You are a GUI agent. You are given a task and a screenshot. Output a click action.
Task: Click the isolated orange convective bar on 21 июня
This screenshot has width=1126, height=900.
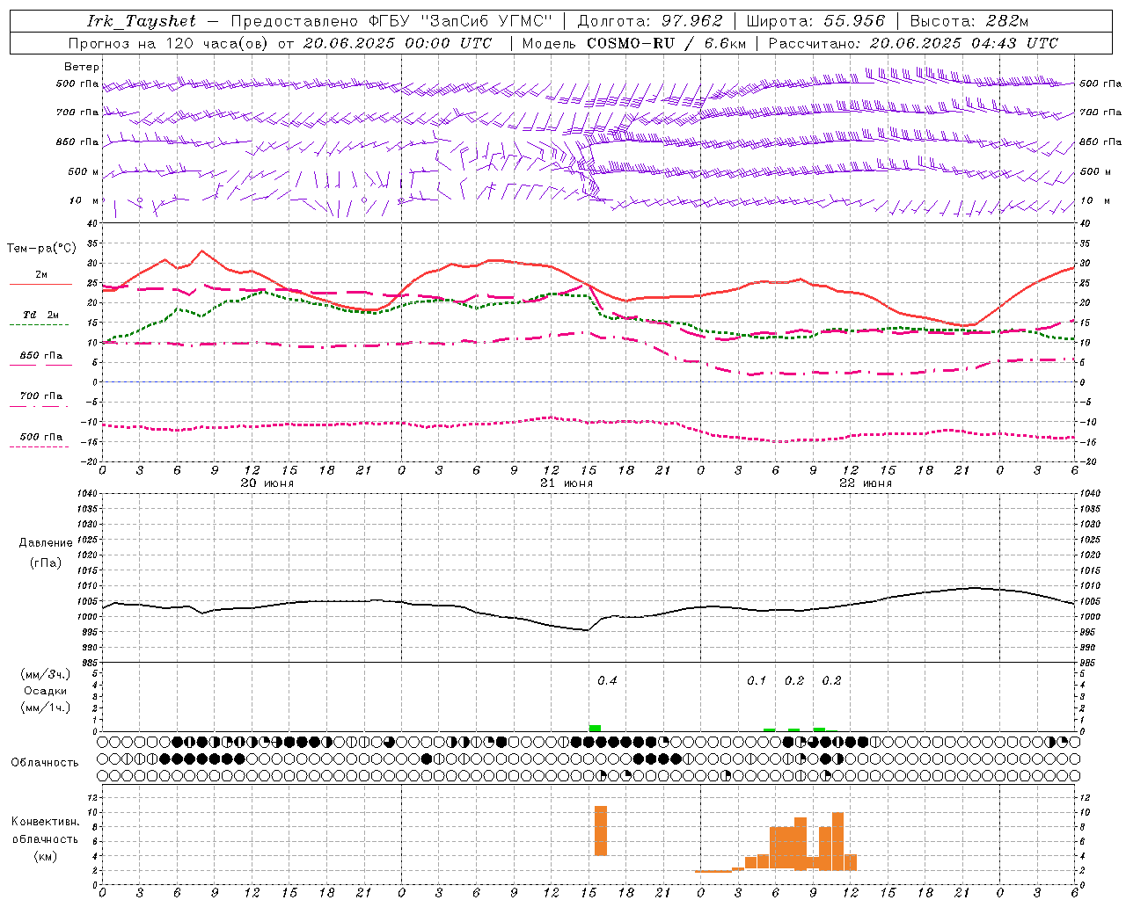(x=601, y=831)
